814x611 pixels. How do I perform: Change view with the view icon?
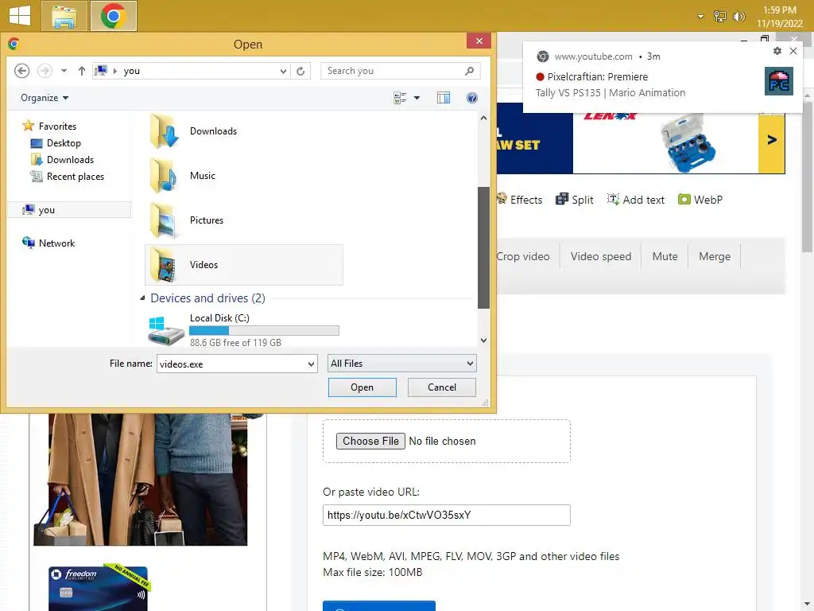pyautogui.click(x=400, y=98)
